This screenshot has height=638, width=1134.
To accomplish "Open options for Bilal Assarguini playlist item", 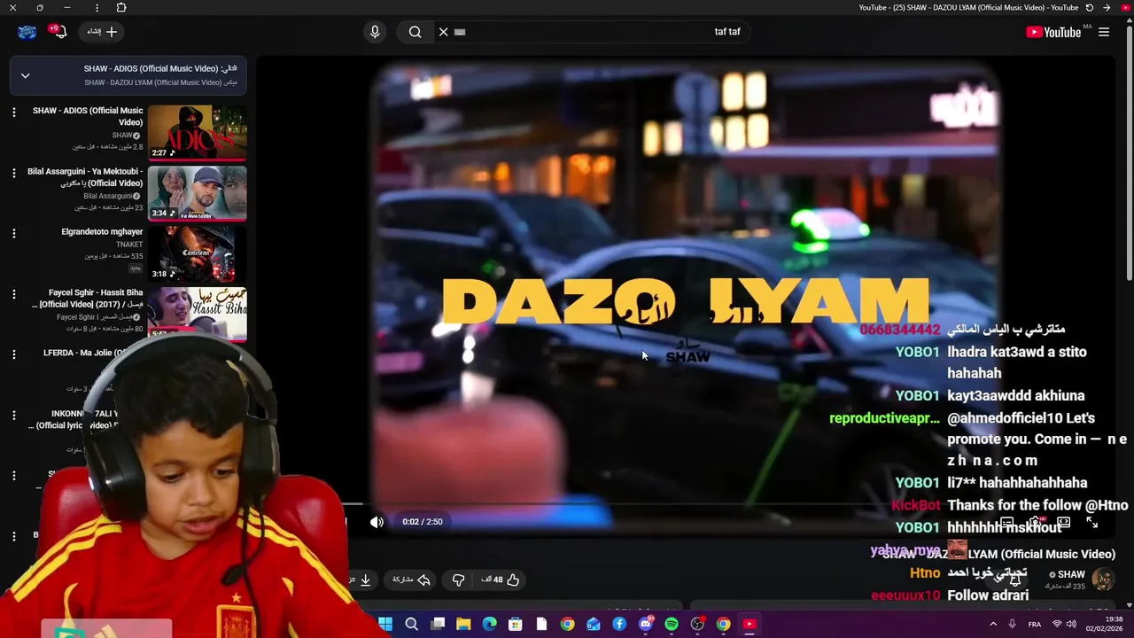I will click(x=13, y=172).
